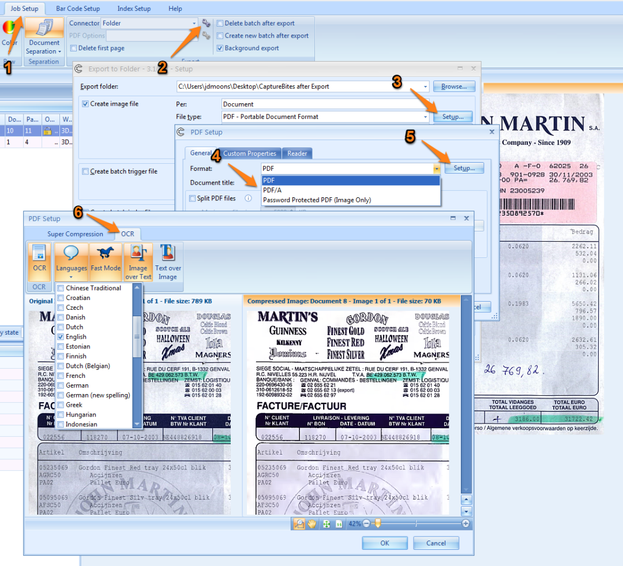The width and height of the screenshot is (623, 566).
Task: Uncheck English in languages list
Action: pos(61,337)
